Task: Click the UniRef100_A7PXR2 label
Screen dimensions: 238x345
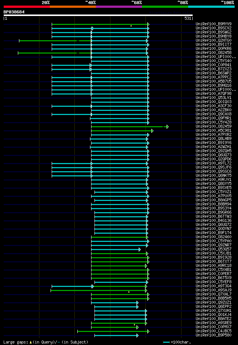Action: click(x=213, y=135)
